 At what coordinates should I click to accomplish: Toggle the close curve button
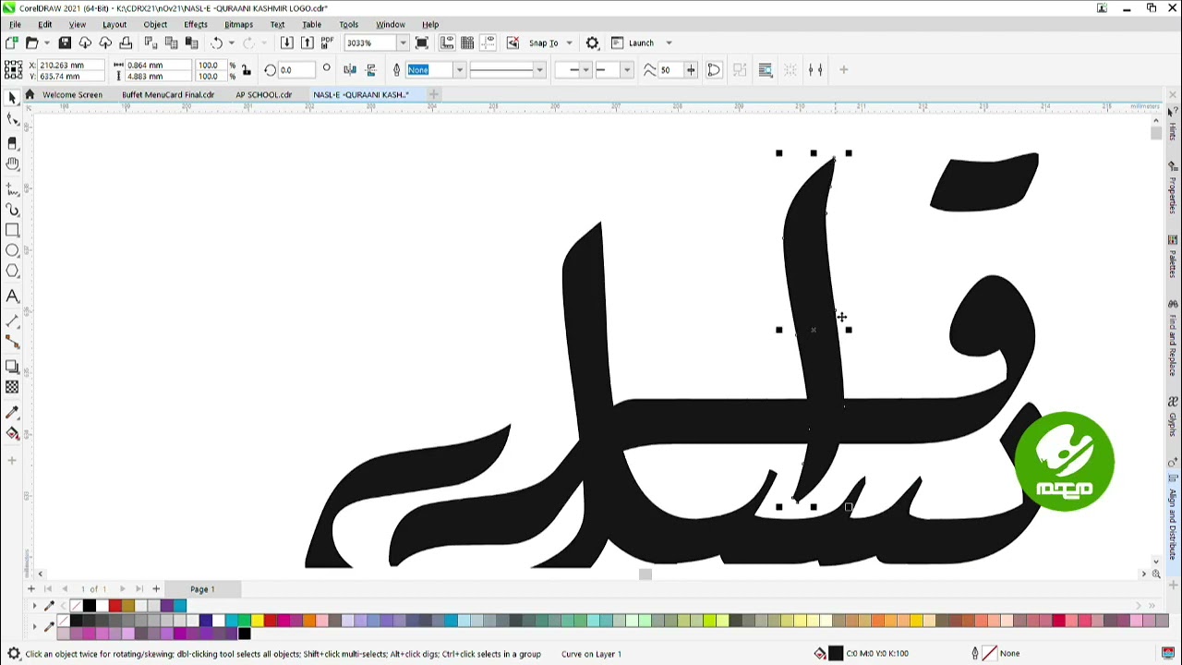point(714,70)
